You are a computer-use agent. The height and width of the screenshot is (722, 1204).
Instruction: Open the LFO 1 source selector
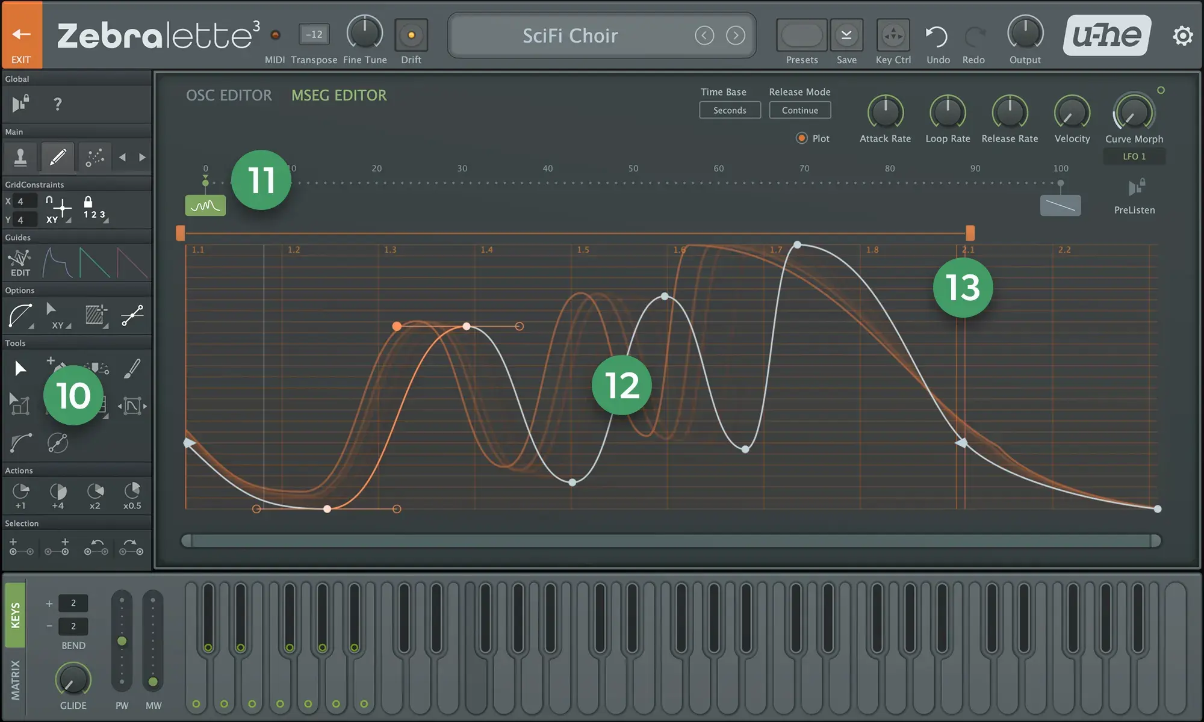point(1134,156)
